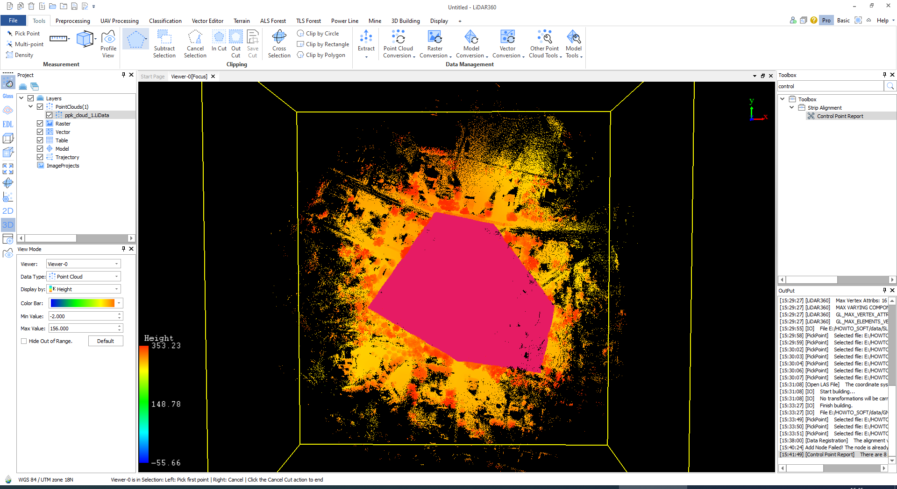Expand the Color Bar dropdown
The width and height of the screenshot is (897, 489).
[x=119, y=303]
